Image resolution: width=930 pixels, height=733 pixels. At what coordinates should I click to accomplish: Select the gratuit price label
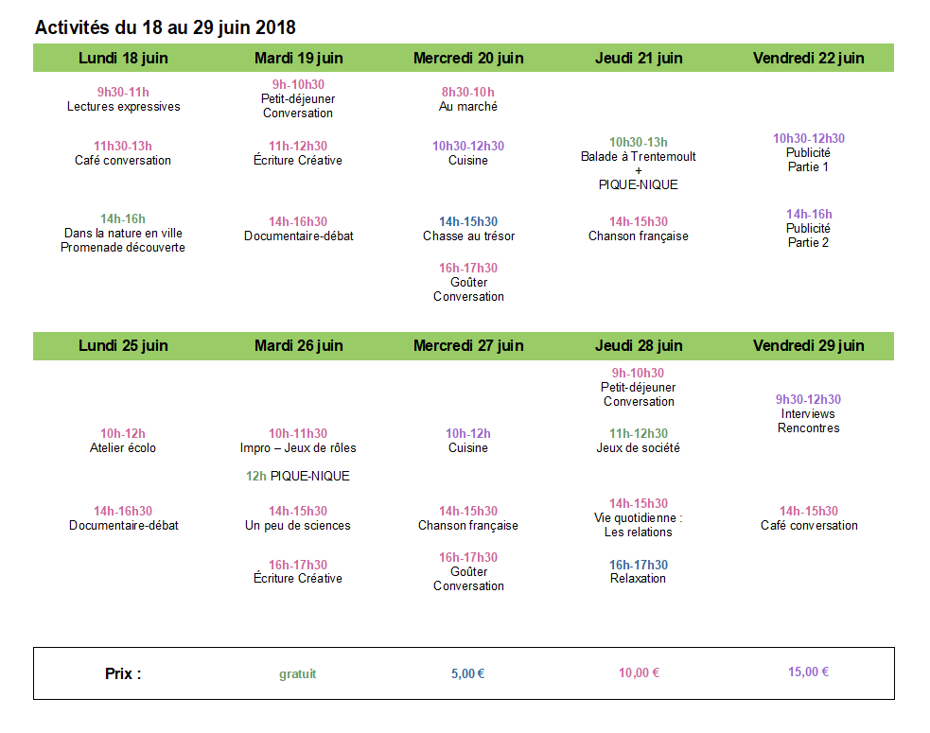coord(298,673)
